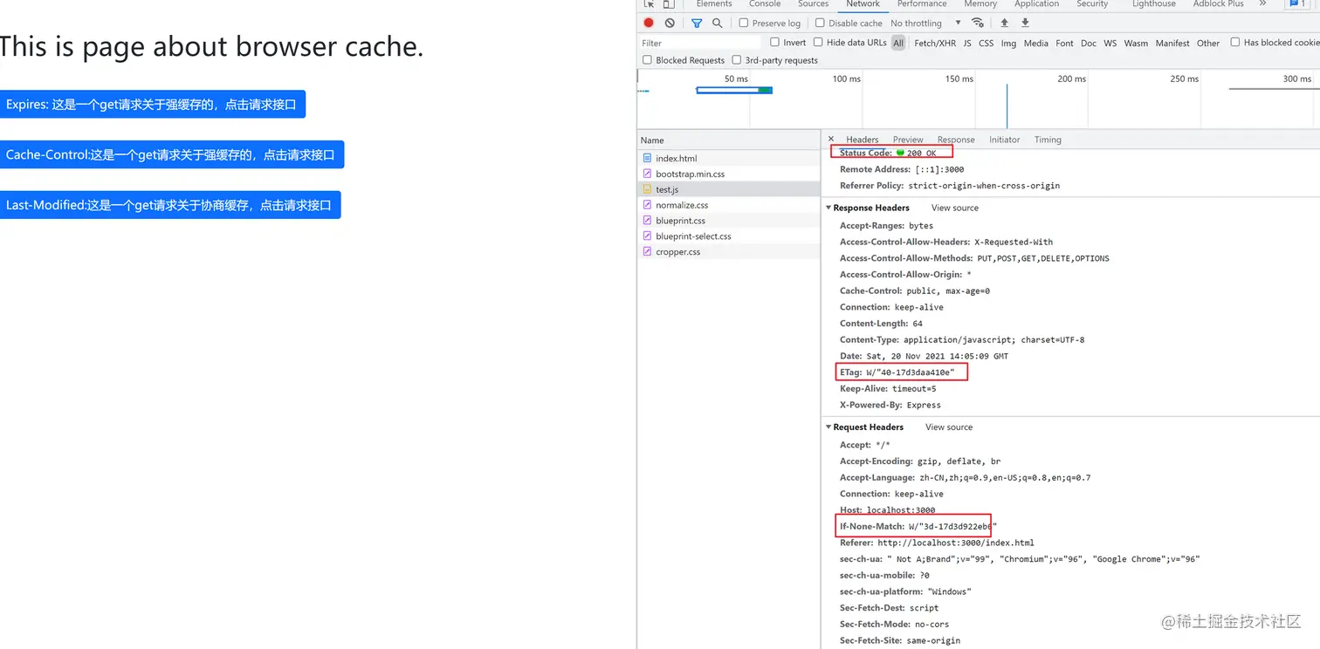Switch to request Preview tab

tap(908, 140)
